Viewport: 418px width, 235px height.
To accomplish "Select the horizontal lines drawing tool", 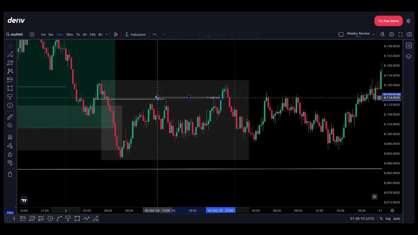I will (10, 63).
